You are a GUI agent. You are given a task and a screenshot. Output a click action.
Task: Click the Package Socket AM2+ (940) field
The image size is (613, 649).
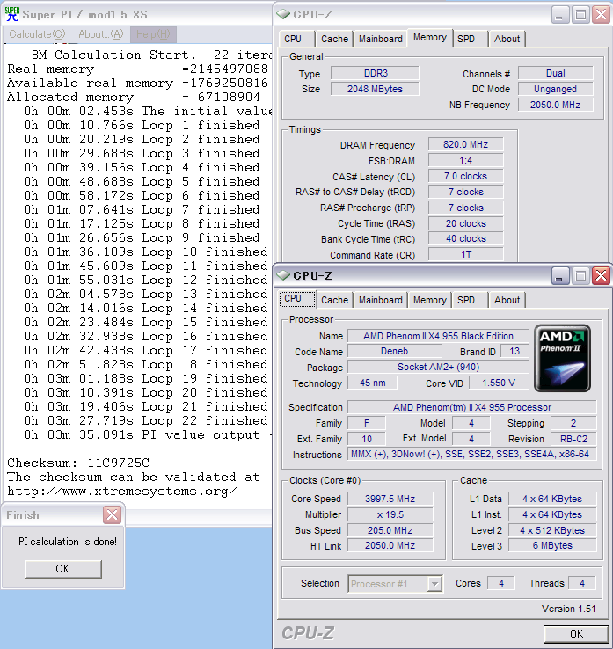[438, 367]
